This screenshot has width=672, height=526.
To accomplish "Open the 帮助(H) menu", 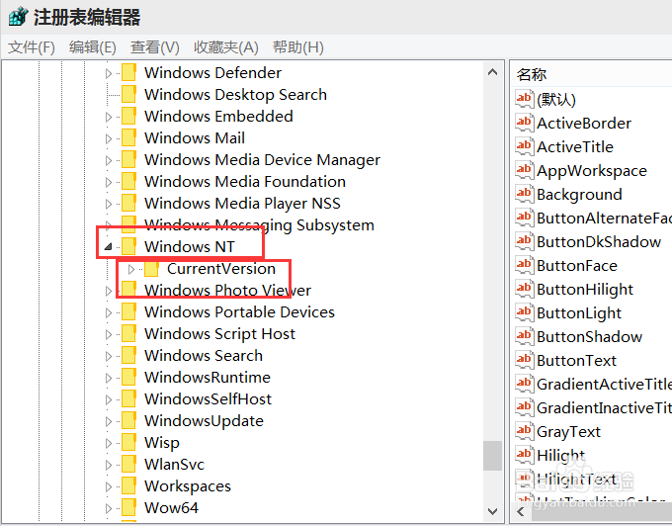I will [298, 47].
